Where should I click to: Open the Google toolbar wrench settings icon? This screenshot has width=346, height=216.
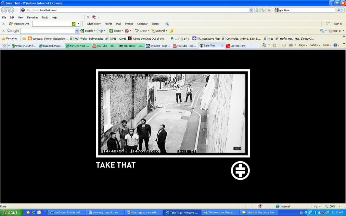322,31
